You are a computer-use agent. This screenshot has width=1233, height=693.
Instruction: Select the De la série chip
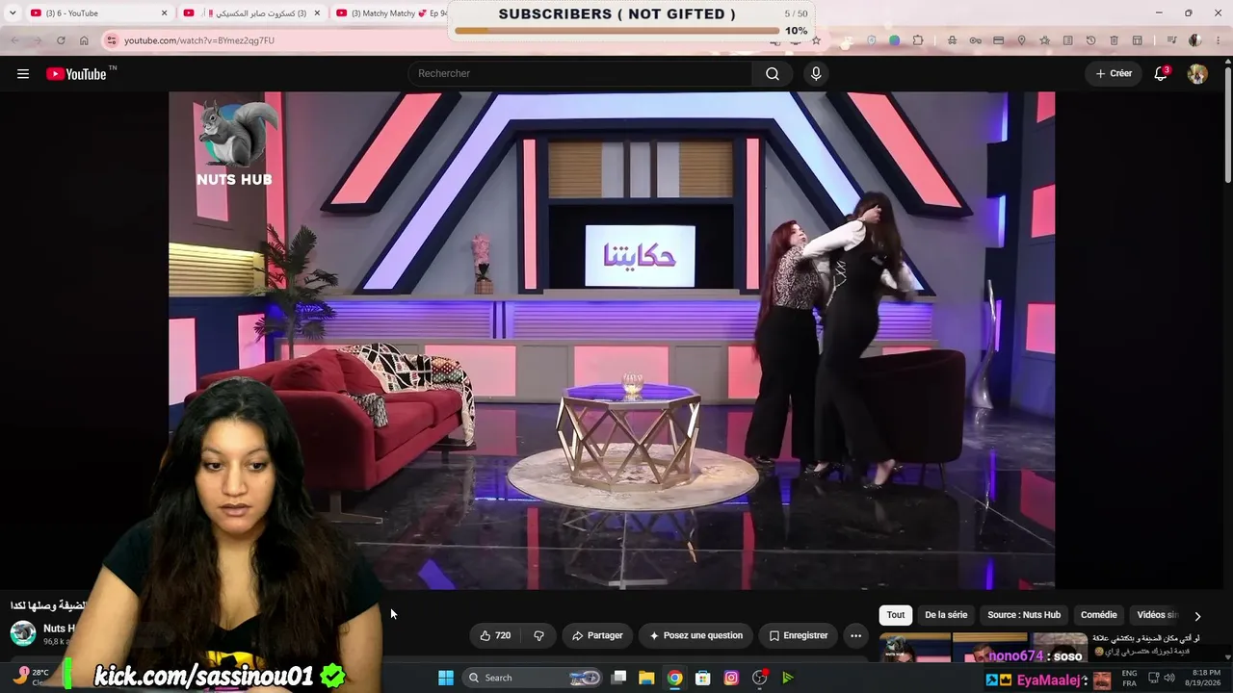tap(946, 615)
